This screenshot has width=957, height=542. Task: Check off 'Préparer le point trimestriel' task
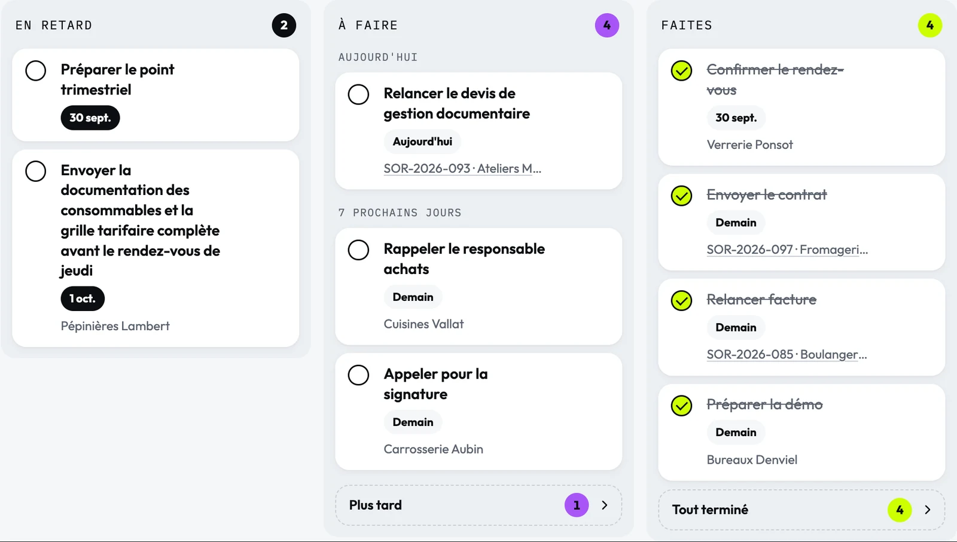pos(36,71)
